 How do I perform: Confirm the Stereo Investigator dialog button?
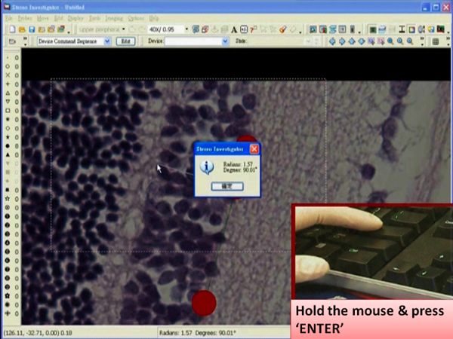tap(226, 185)
